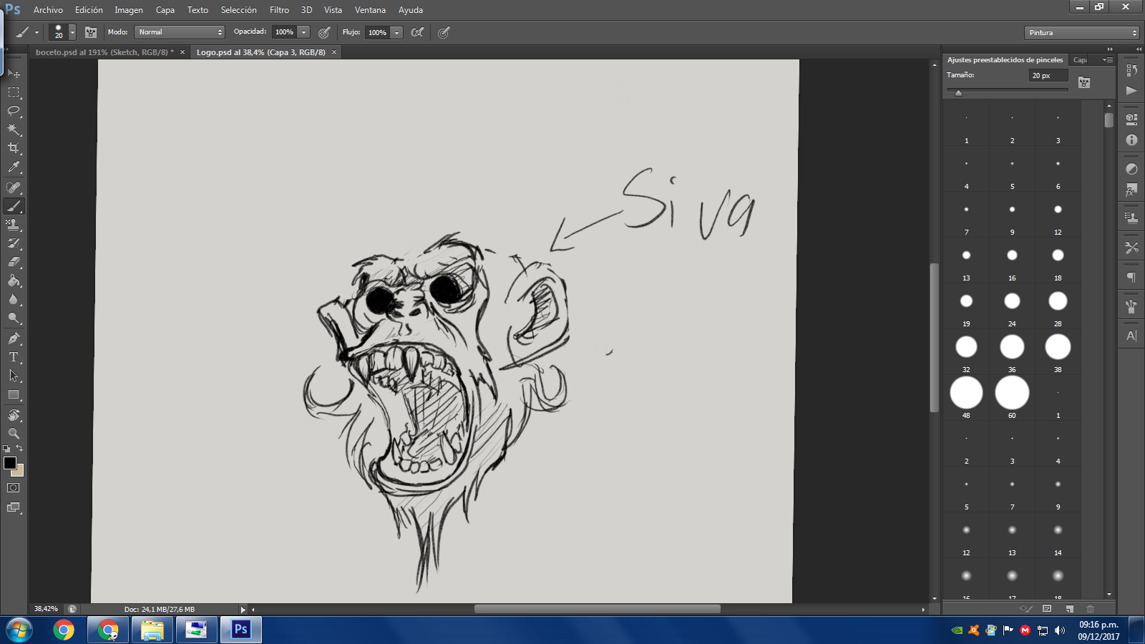Open the Preset Manager from panel footer
Viewport: 1145px width, 644px height.
pos(1047,609)
